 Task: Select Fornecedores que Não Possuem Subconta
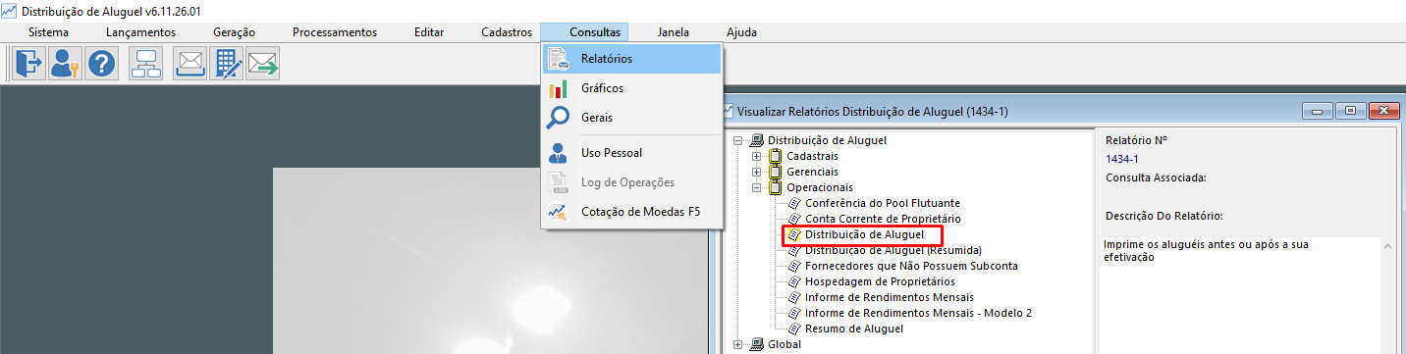(x=911, y=266)
